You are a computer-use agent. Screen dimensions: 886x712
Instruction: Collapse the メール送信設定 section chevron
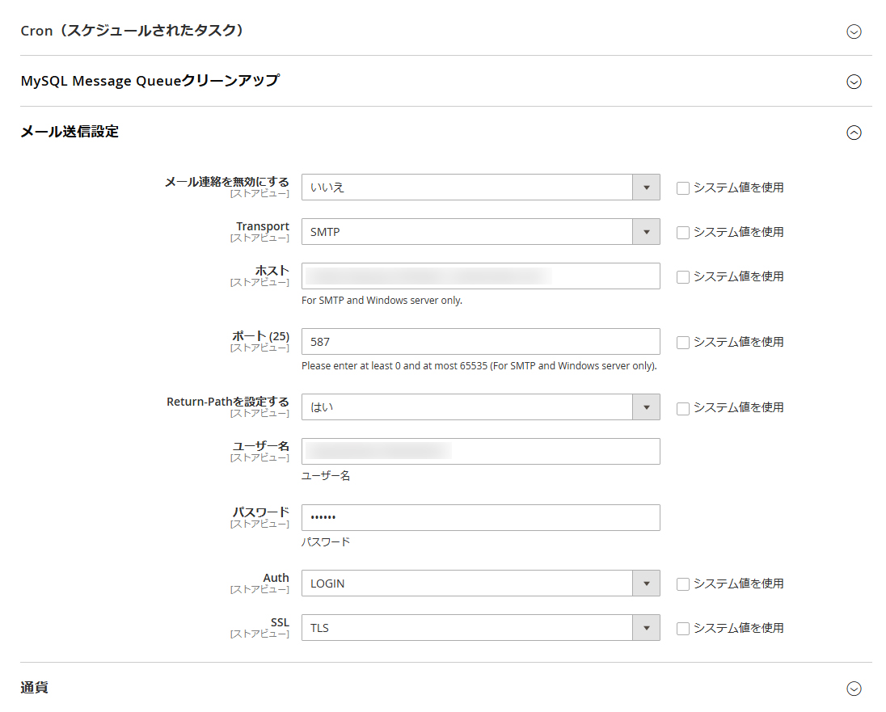point(854,133)
